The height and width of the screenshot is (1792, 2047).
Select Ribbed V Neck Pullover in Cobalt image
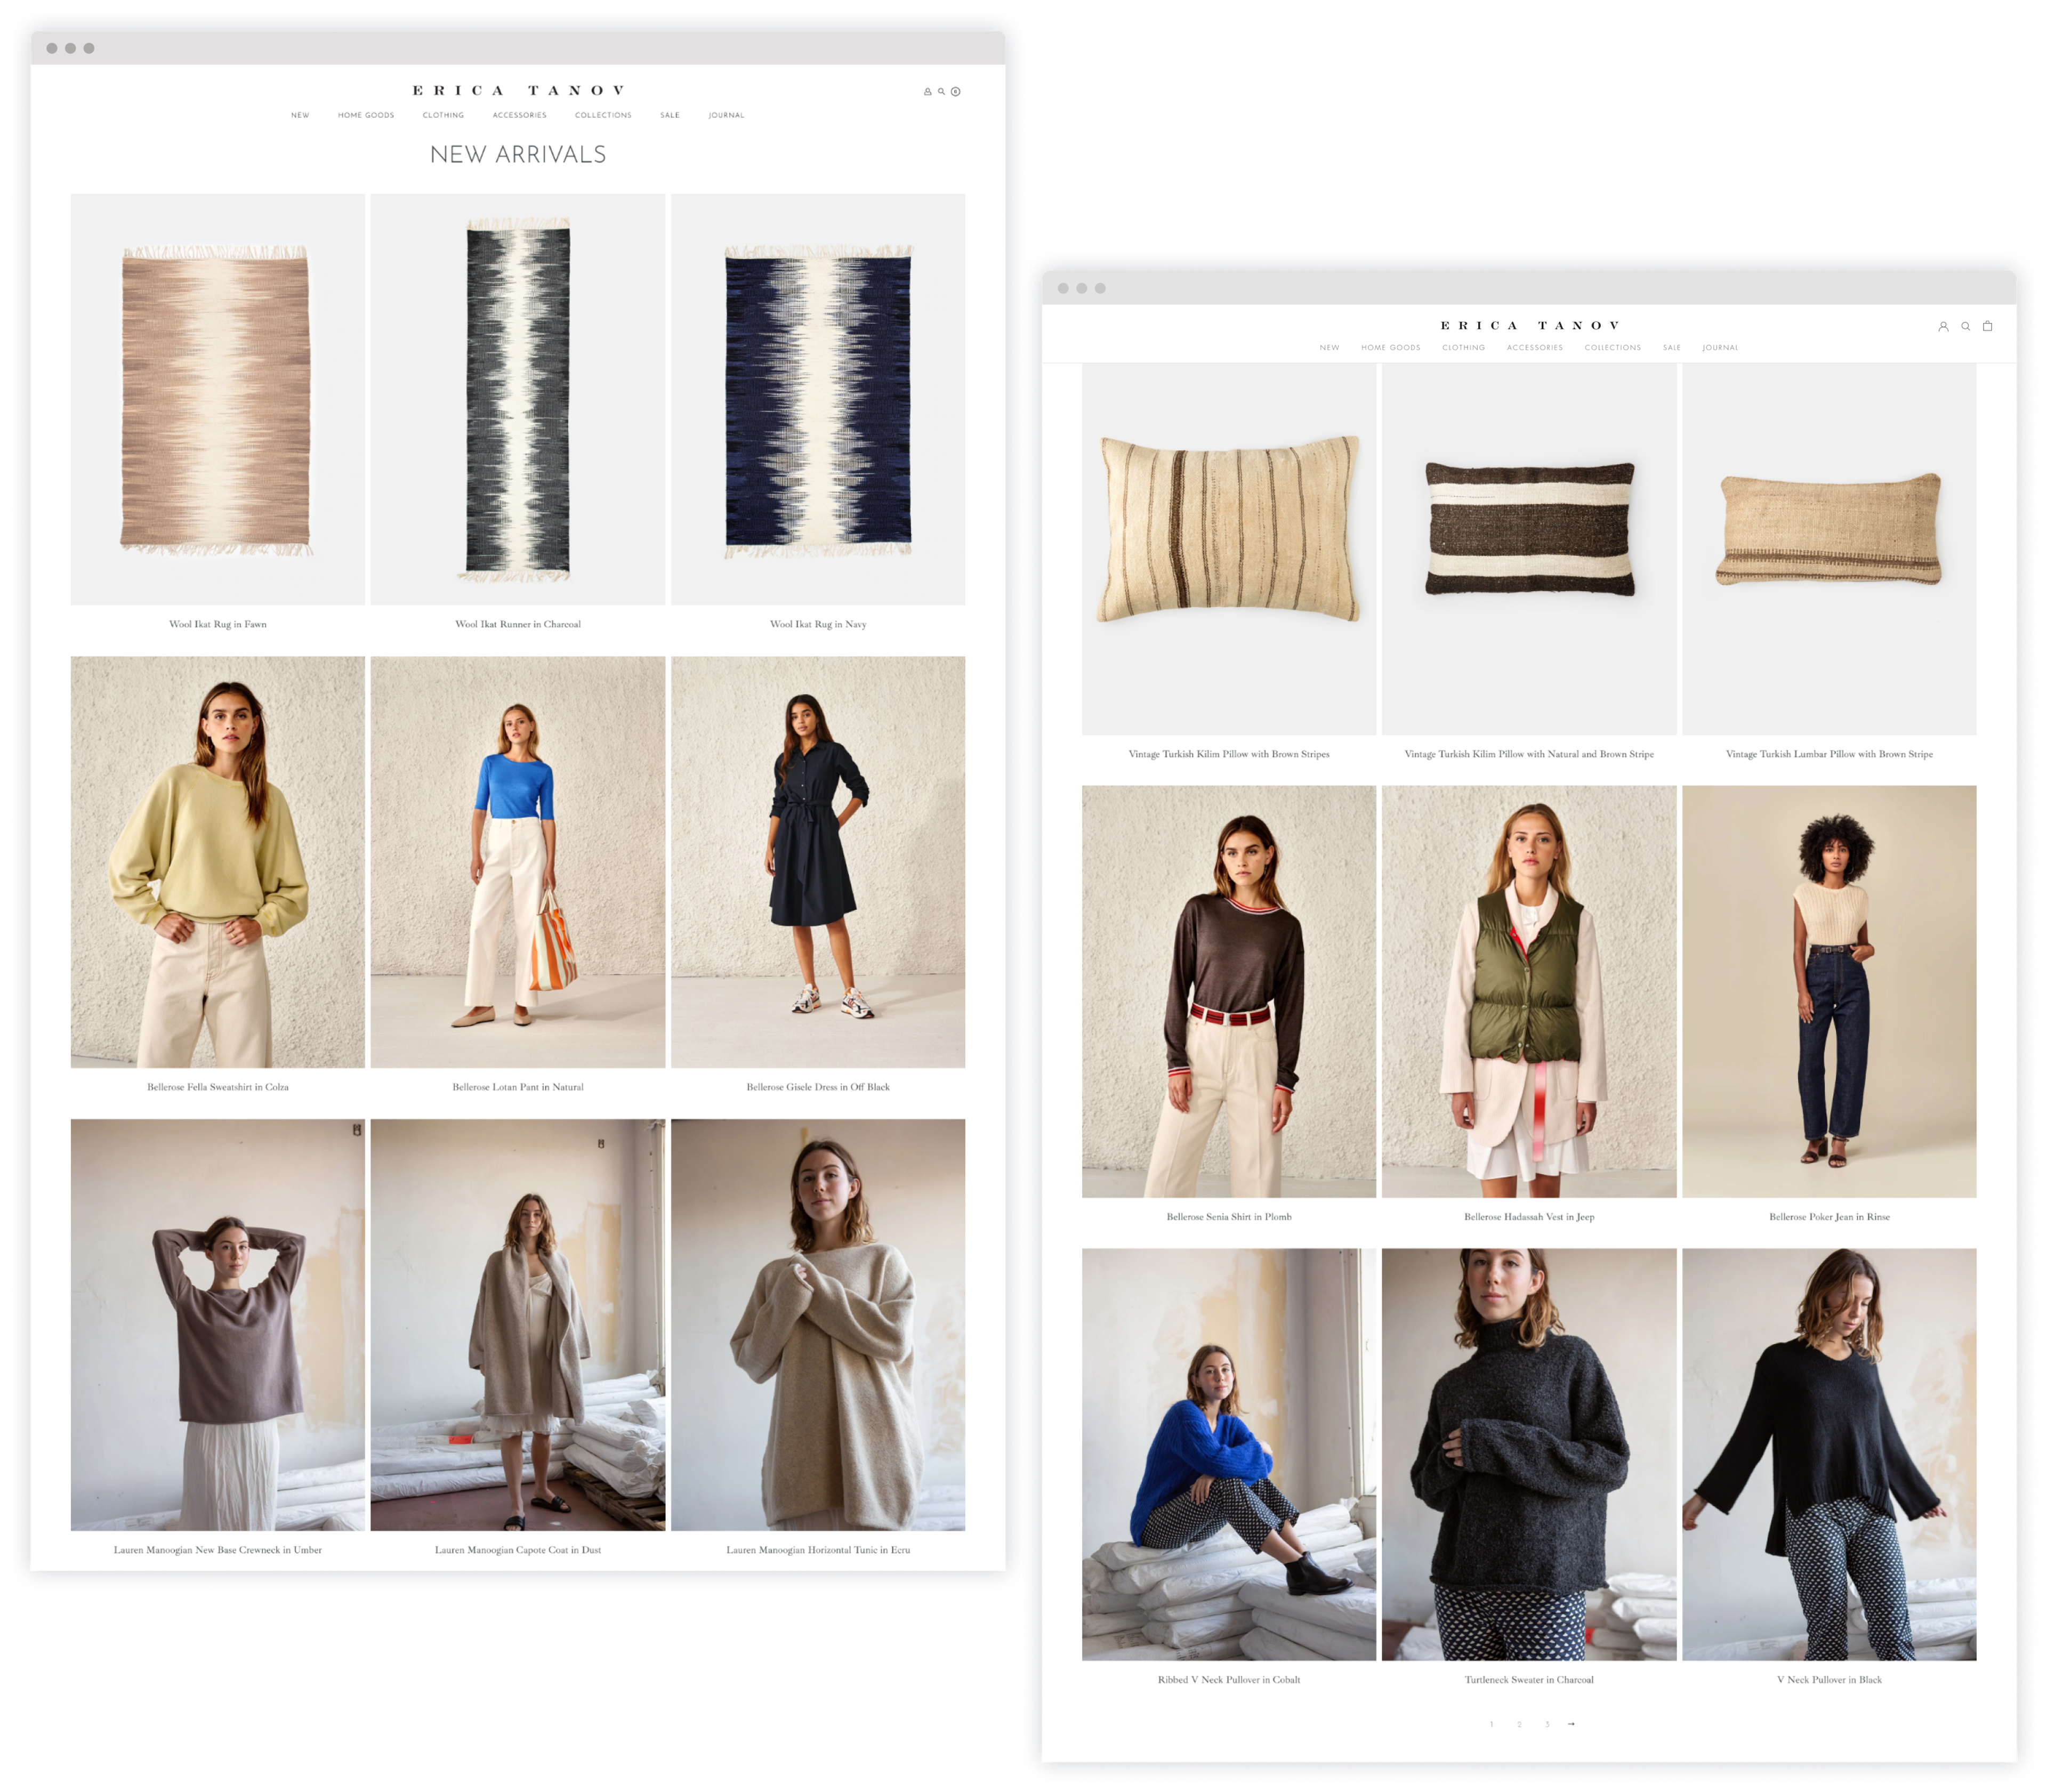[x=1229, y=1454]
